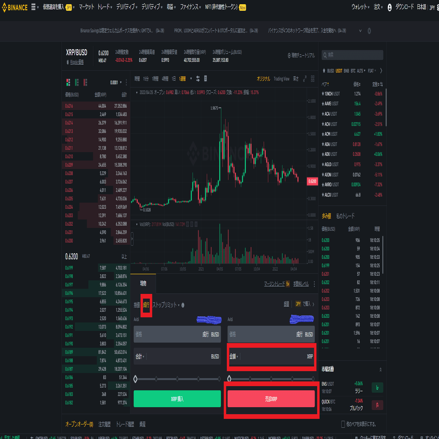439x439 pixels.
Task: Open multi-chart layout grid icon
Action: (313, 79)
